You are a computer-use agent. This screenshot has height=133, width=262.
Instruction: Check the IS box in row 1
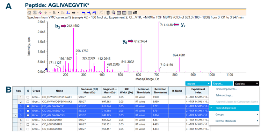pos(28,97)
